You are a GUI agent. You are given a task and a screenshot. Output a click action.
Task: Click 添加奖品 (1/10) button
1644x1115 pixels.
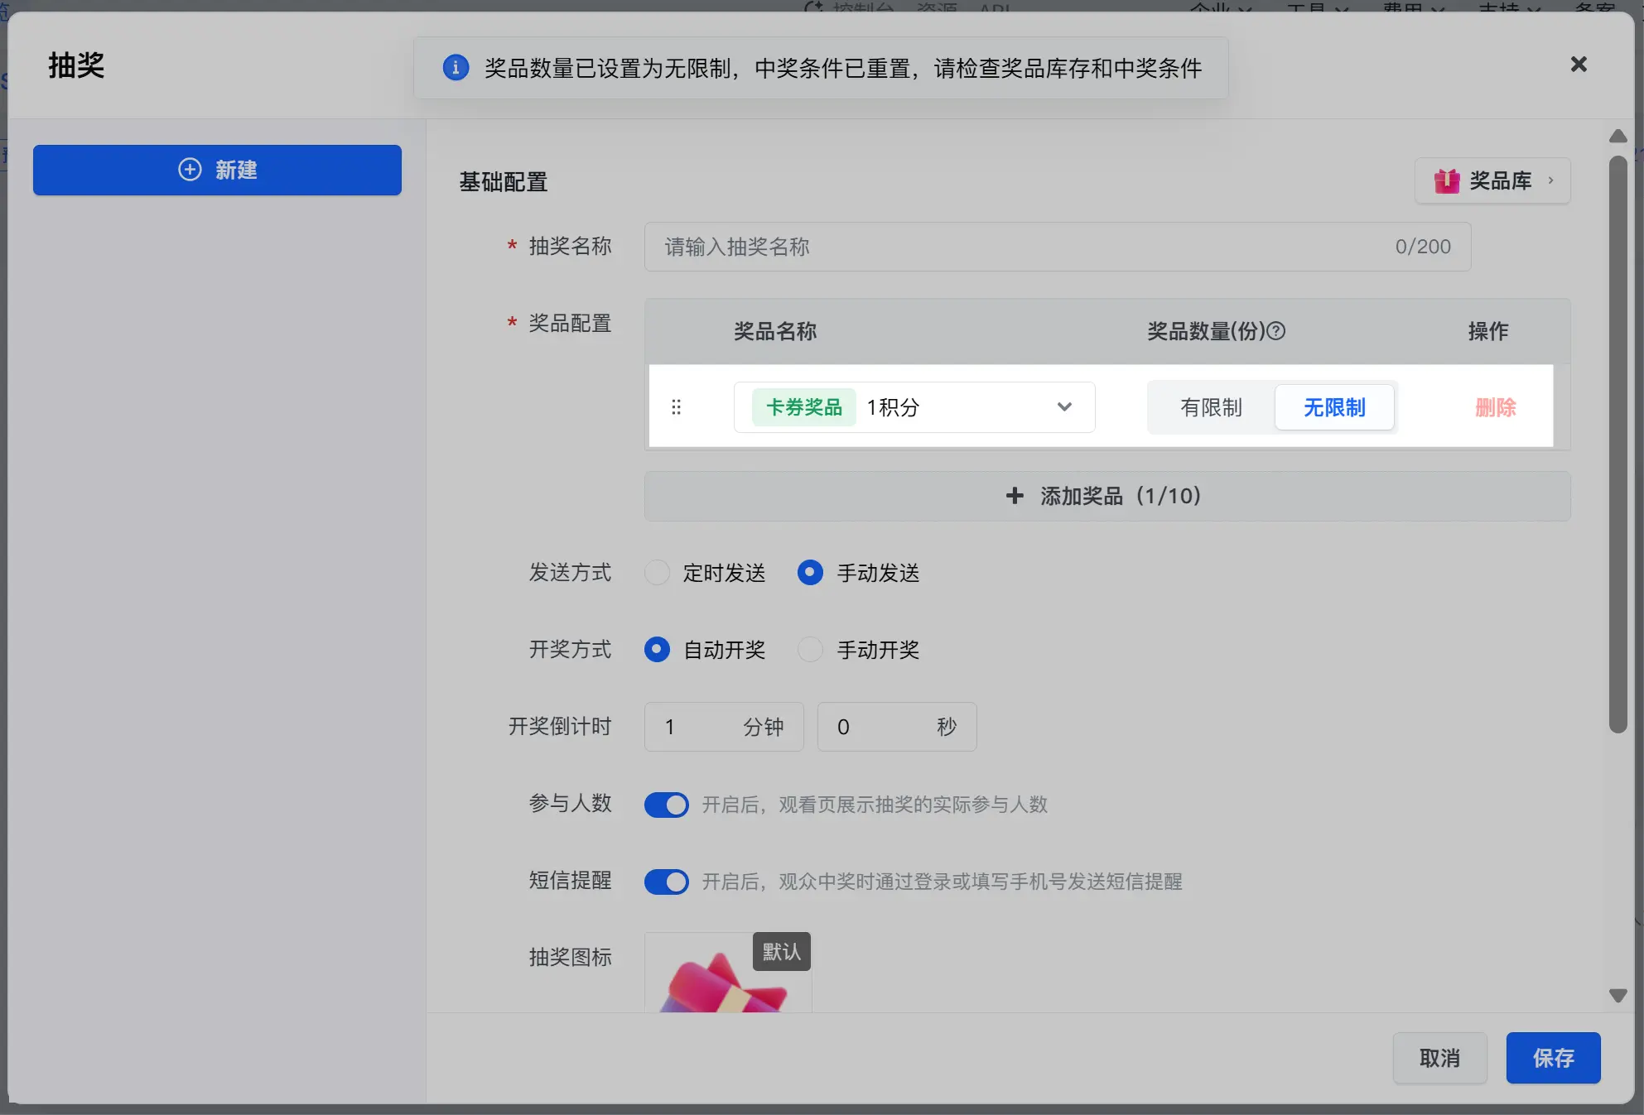[1107, 496]
